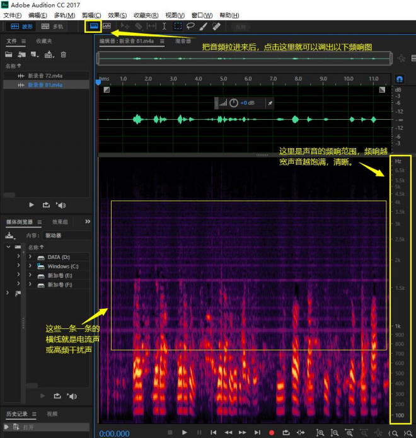
Task: Open the 多轨(M) menu
Action: tap(64, 15)
